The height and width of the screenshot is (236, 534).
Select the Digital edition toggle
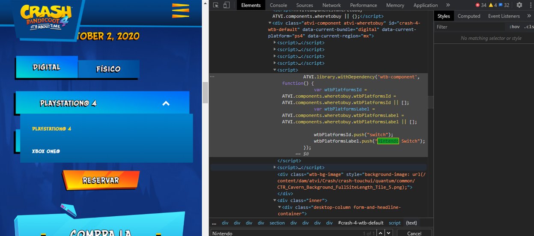[47, 67]
